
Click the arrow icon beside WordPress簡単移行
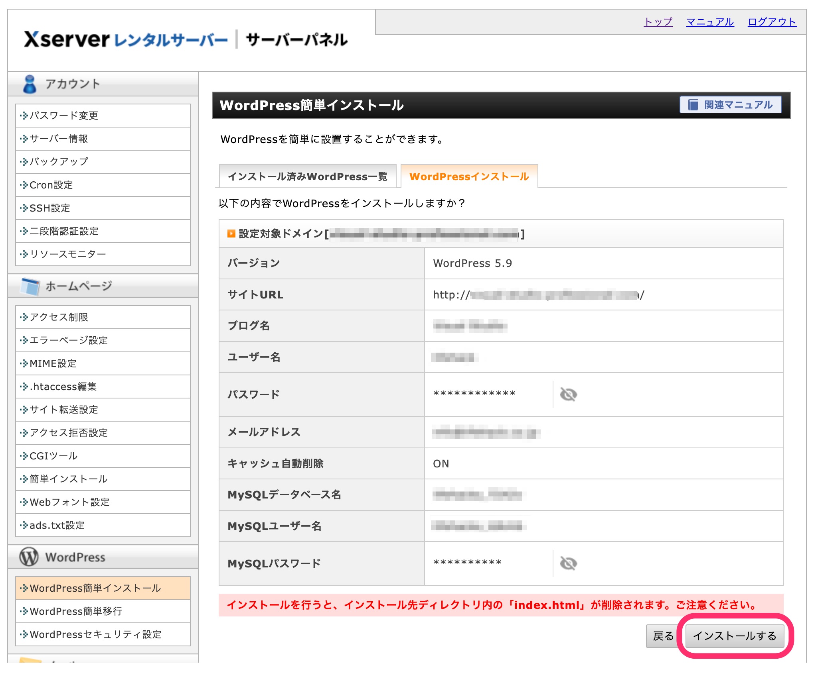(x=24, y=611)
